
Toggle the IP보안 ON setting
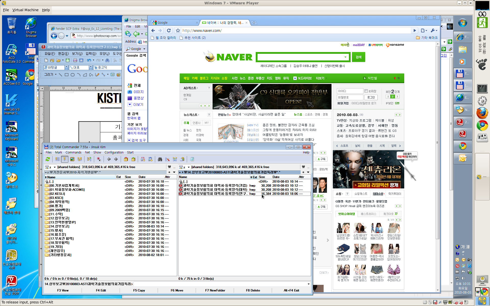point(397,103)
